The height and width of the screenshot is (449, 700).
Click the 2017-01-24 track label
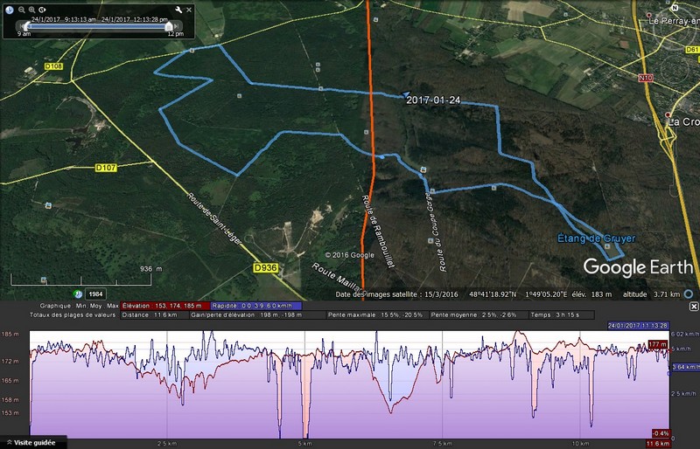point(433,100)
